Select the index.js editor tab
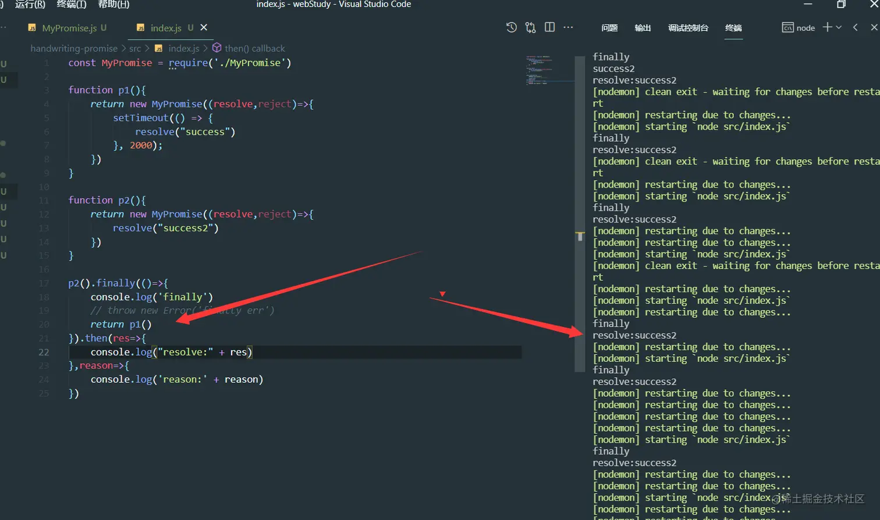 [166, 28]
